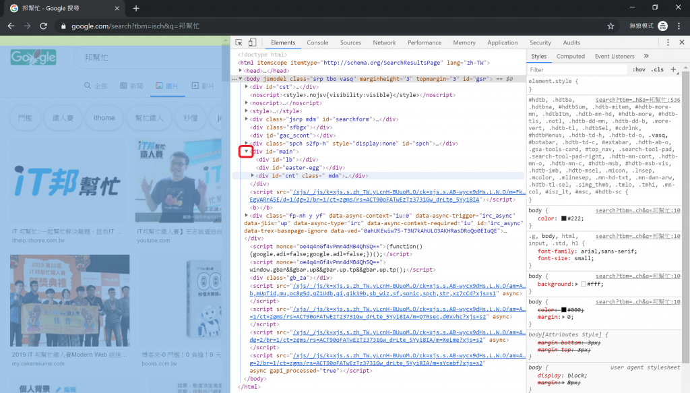Go back in browser history
The width and height of the screenshot is (690, 393).
pyautogui.click(x=11, y=26)
